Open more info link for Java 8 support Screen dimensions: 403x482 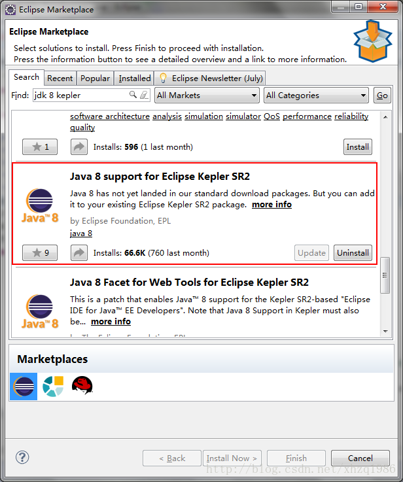[x=272, y=205]
